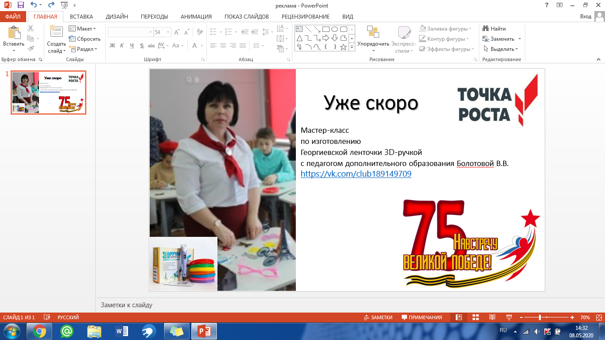Click Create Slide (Создать слайд) icon
Viewport: 605px width, 340px height.
56,32
